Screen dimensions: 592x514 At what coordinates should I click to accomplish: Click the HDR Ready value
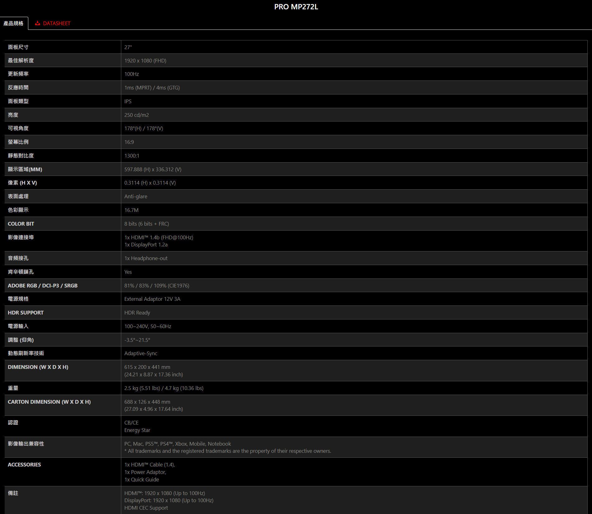137,313
